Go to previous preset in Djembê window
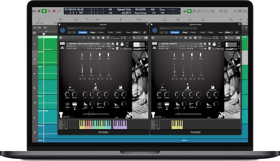 [x=69, y=32]
